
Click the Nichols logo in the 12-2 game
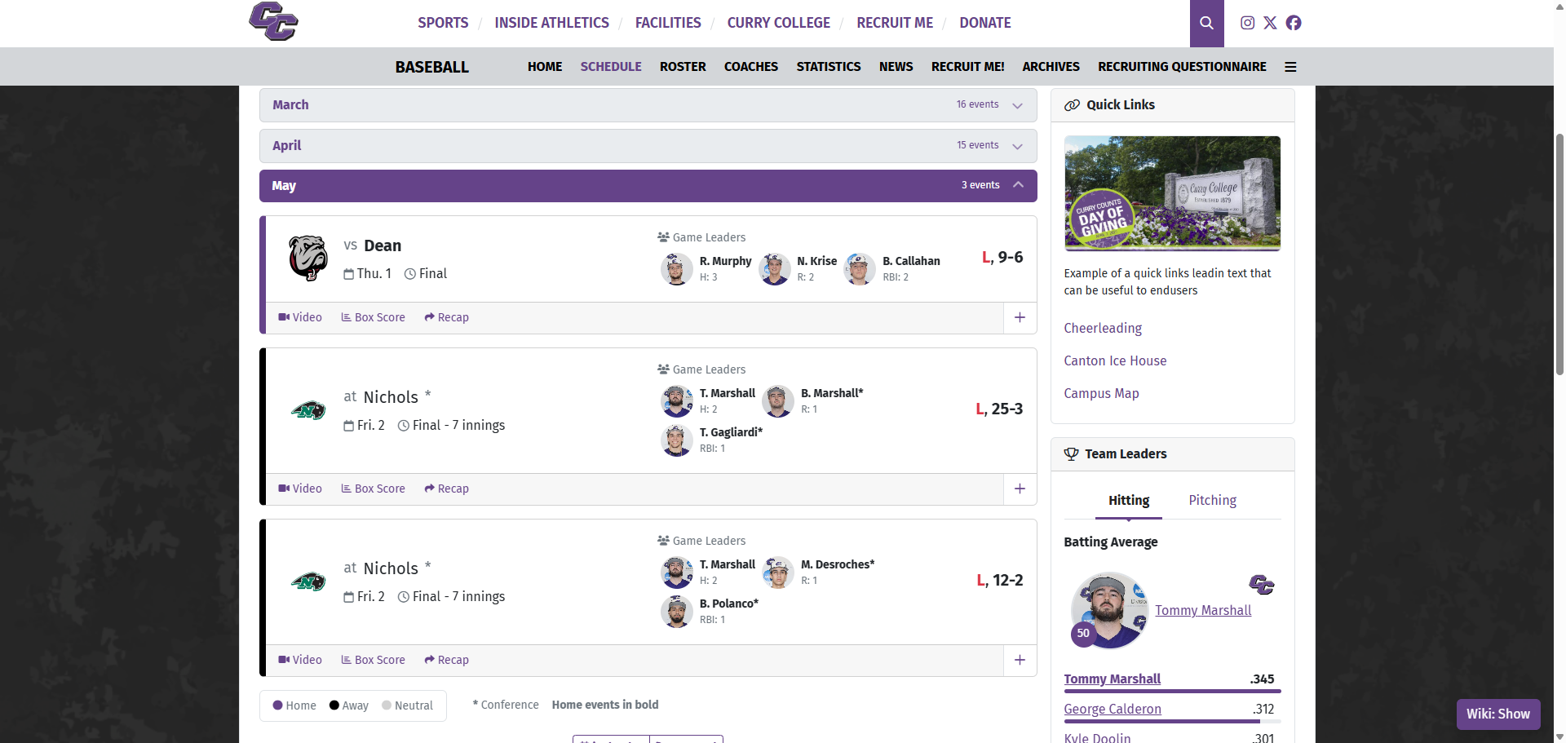point(308,582)
